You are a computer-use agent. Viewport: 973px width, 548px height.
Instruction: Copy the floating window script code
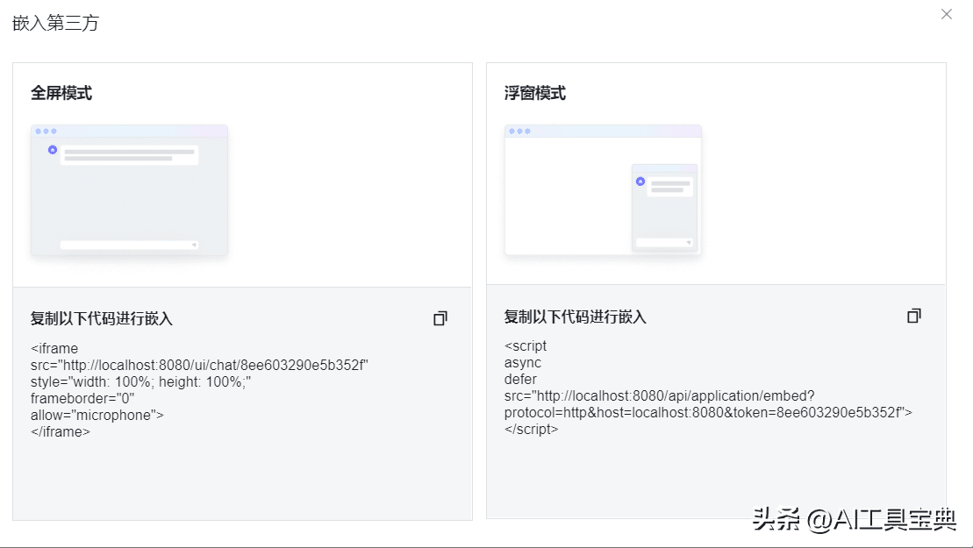click(x=914, y=316)
